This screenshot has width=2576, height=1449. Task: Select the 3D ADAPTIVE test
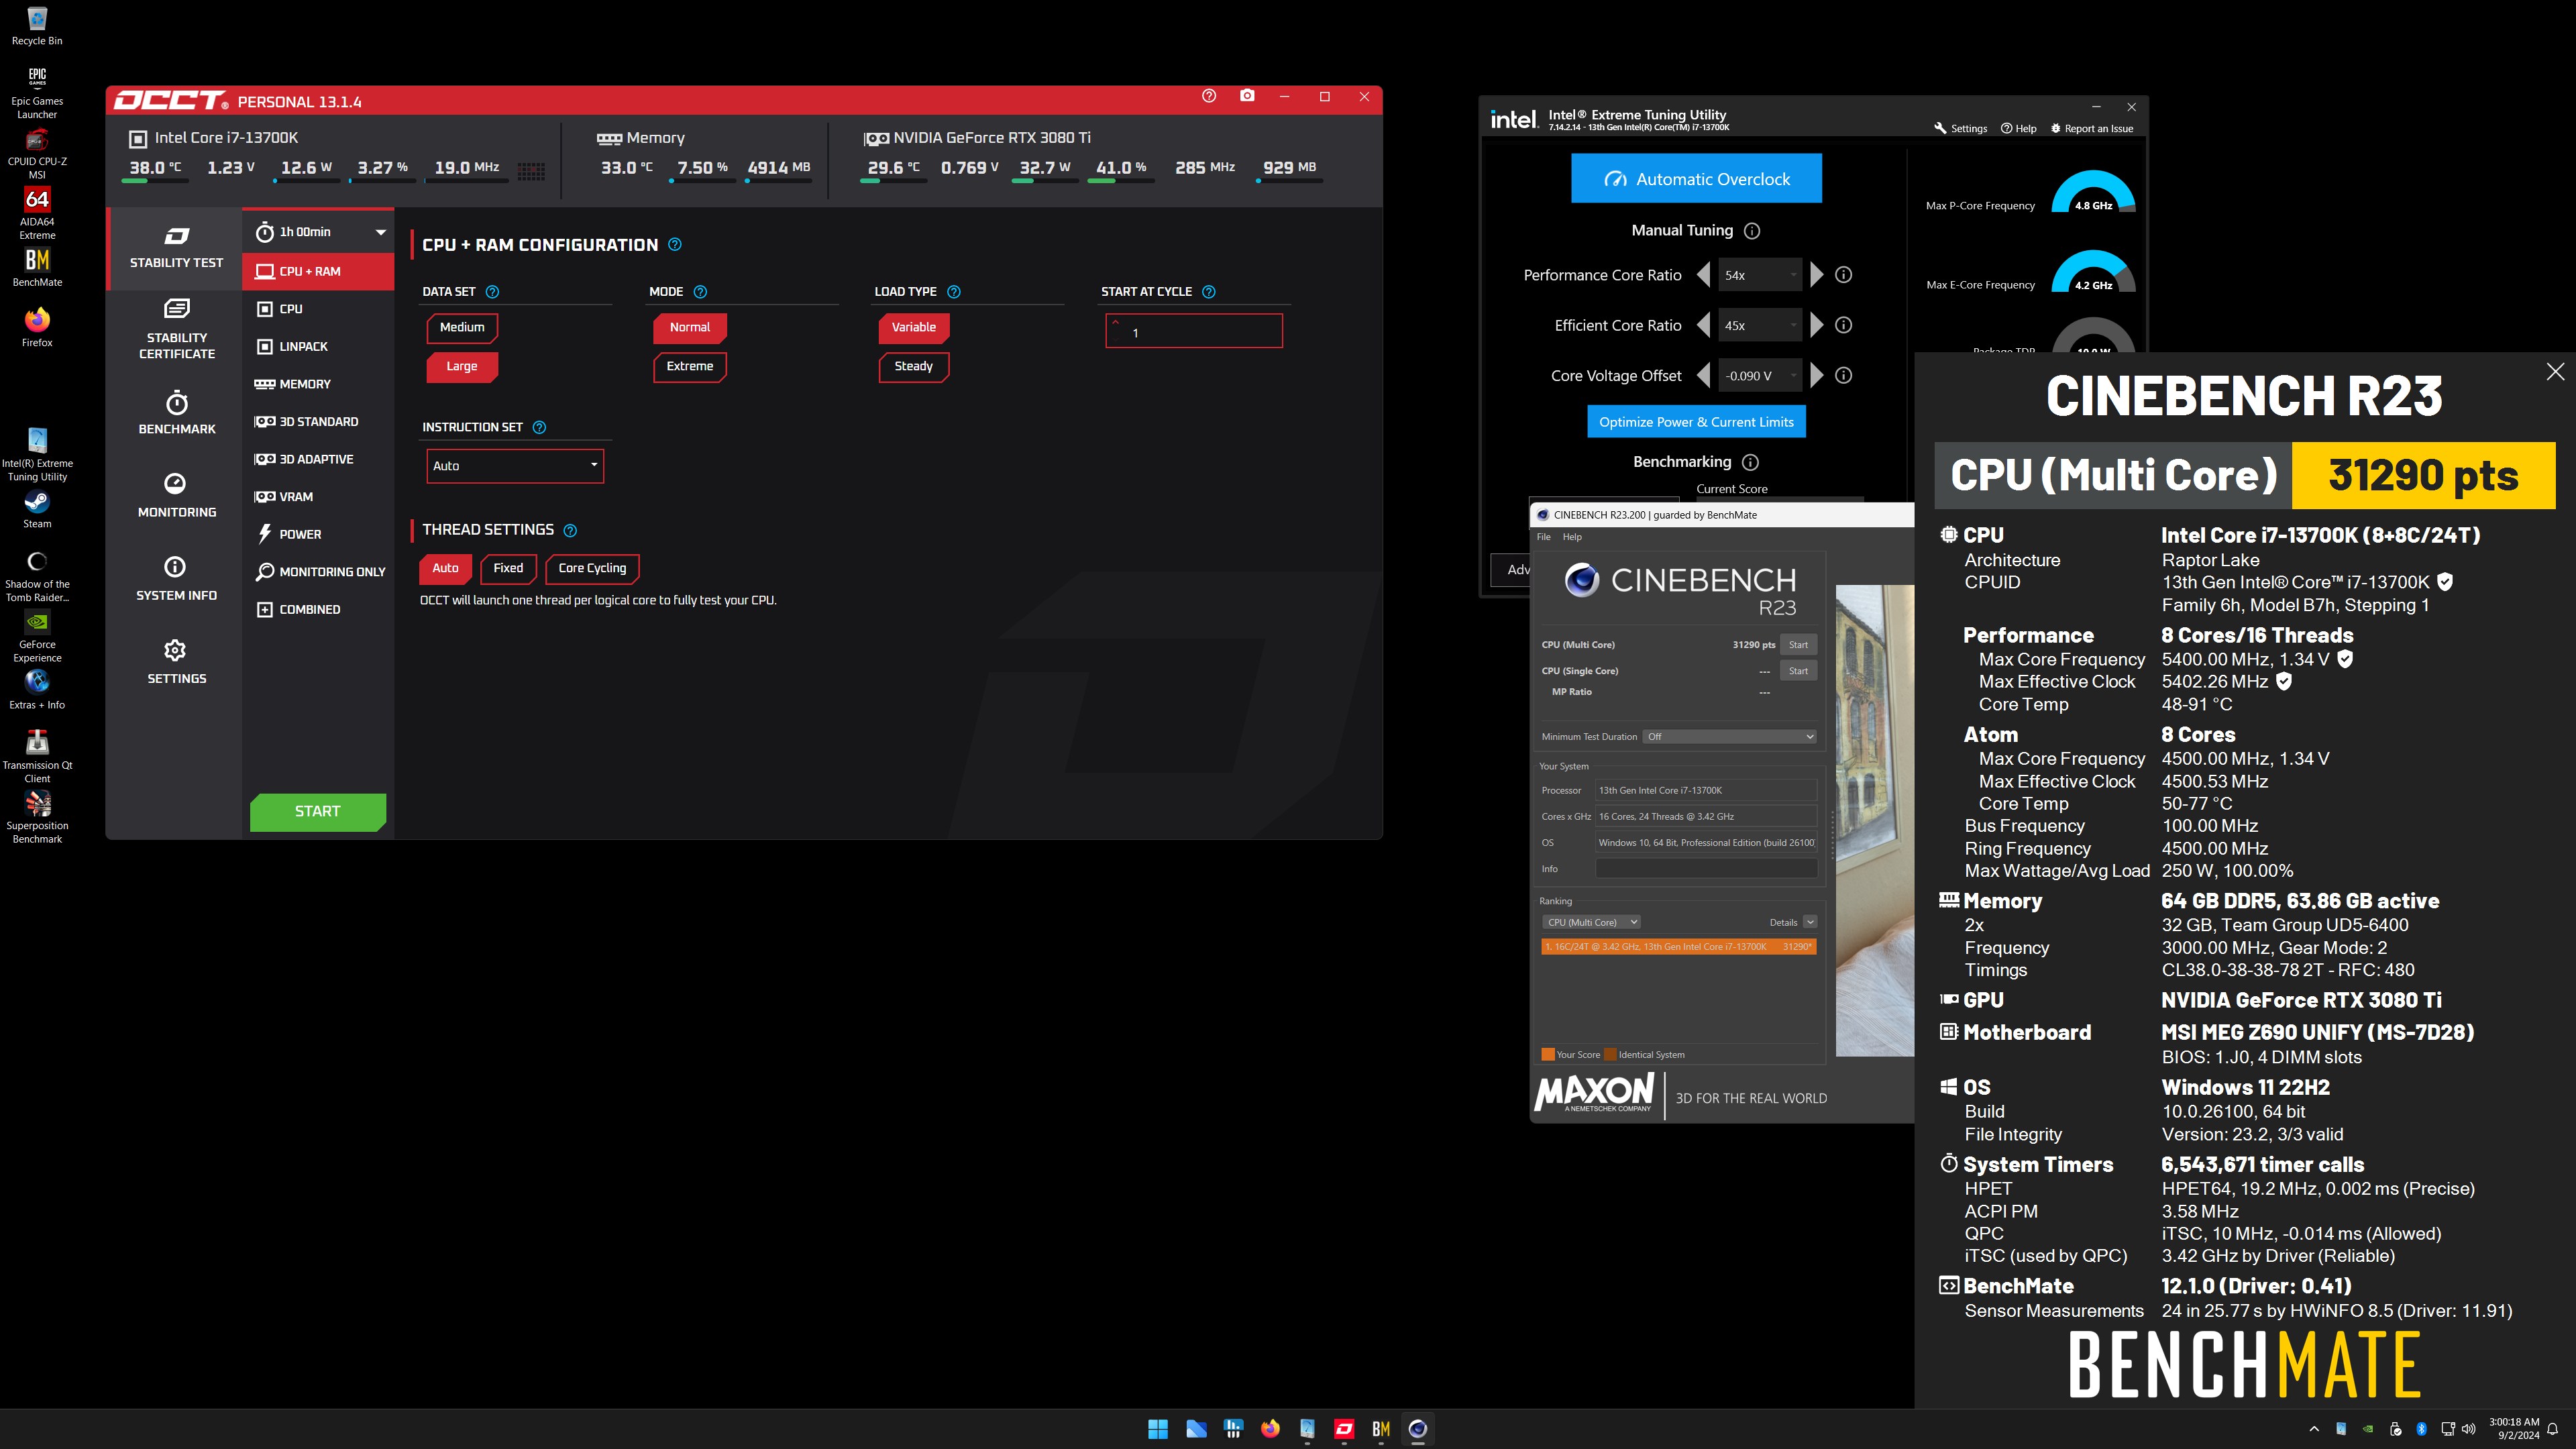[x=319, y=459]
